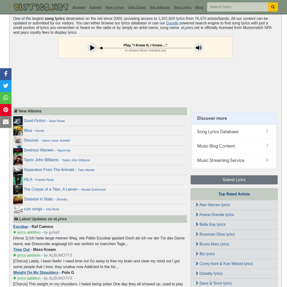The height and width of the screenshot is (287, 287).
Task: Open Good Fiction album link
Action: point(34,121)
